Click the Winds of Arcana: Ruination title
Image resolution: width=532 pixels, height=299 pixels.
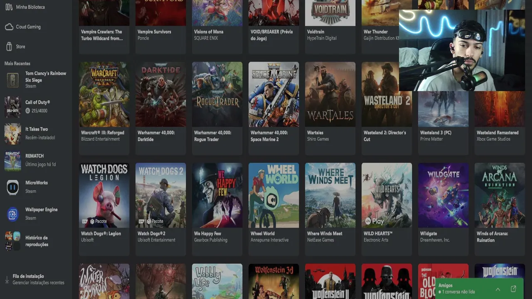point(493,237)
